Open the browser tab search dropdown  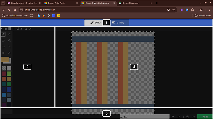(x=3, y=3)
